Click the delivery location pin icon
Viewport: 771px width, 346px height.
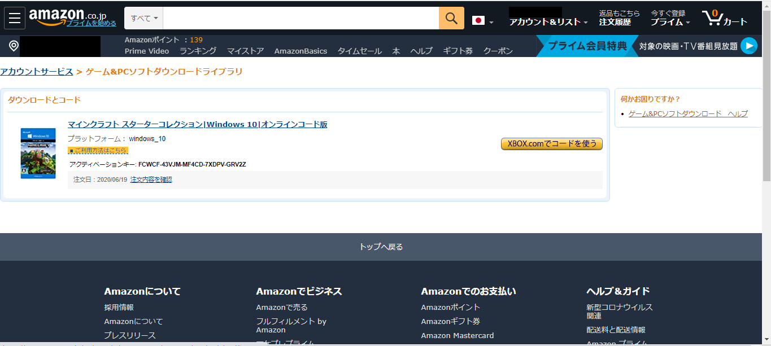[x=12, y=46]
